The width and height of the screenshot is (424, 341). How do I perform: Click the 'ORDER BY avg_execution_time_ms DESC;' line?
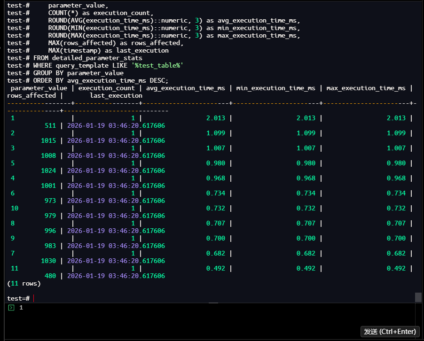[101, 80]
